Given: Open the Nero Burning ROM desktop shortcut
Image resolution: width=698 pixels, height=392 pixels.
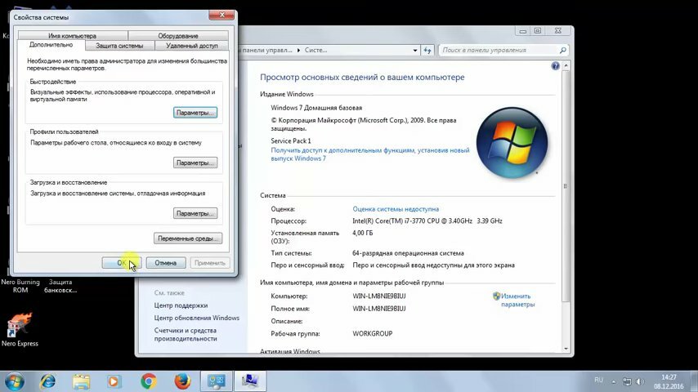Looking at the screenshot, I should pos(20,286).
